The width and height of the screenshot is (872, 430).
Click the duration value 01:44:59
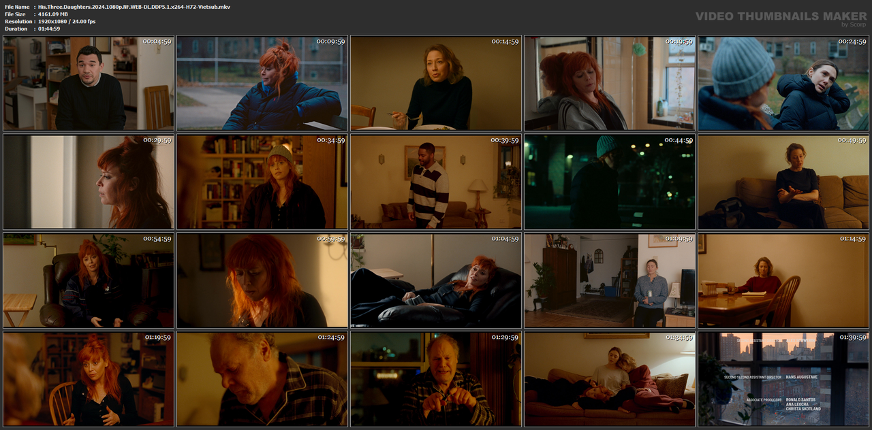[48, 29]
